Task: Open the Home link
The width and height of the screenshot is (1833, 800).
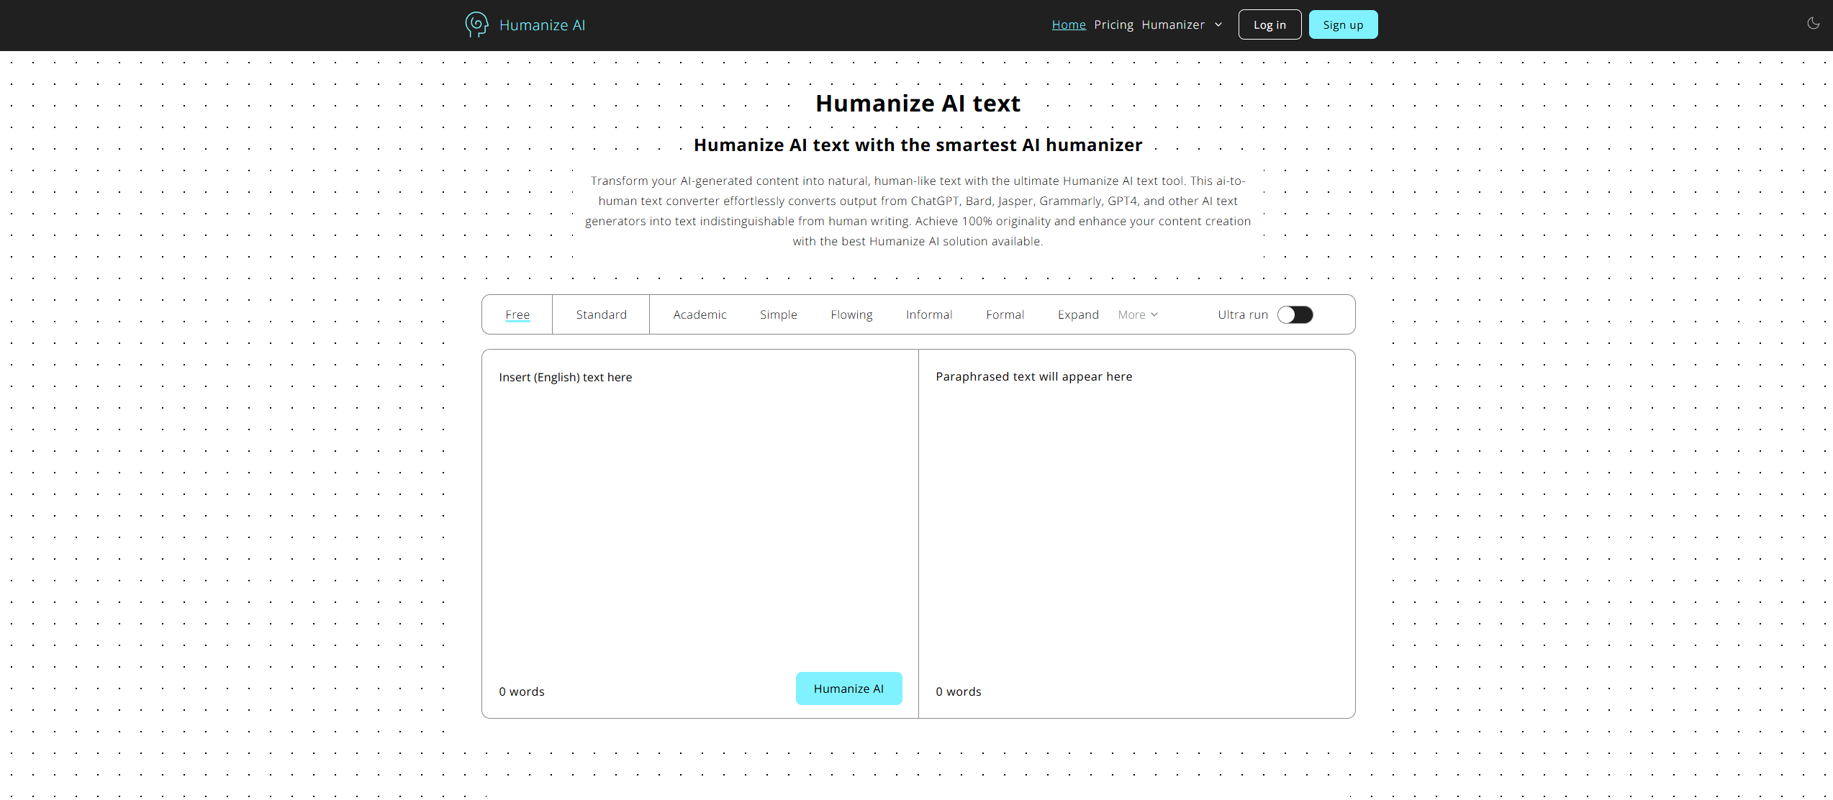Action: [1068, 24]
